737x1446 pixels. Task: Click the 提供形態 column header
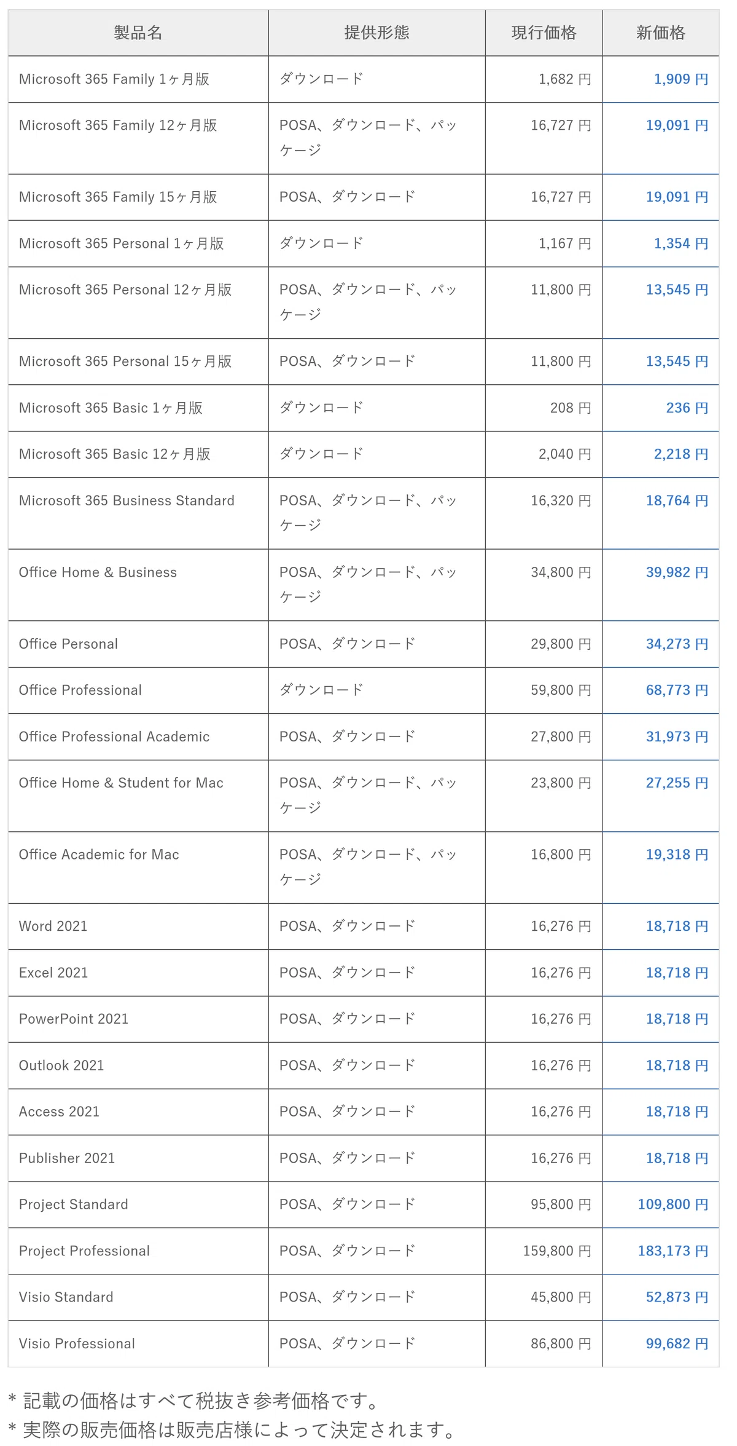(x=376, y=33)
